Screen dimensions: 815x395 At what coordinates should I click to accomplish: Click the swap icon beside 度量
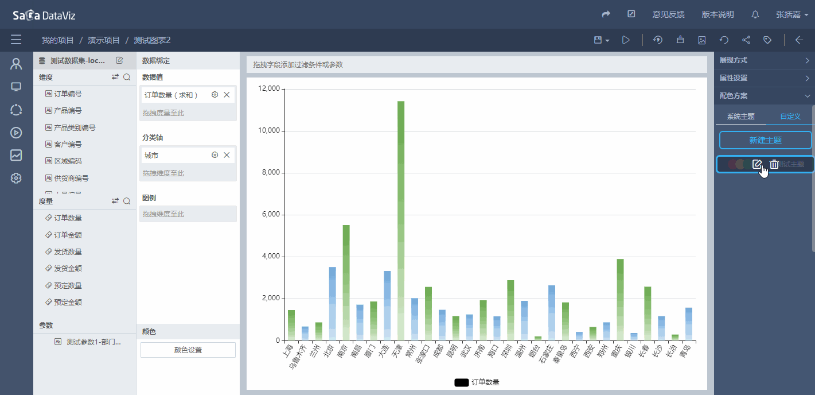115,201
